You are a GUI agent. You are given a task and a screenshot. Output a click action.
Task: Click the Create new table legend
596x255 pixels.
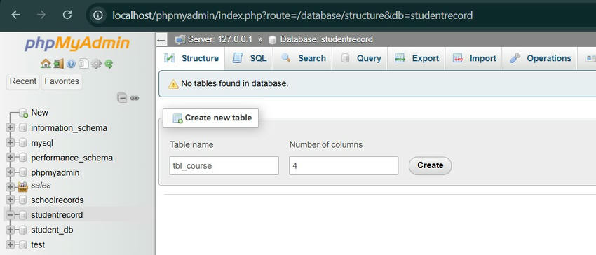coord(210,118)
